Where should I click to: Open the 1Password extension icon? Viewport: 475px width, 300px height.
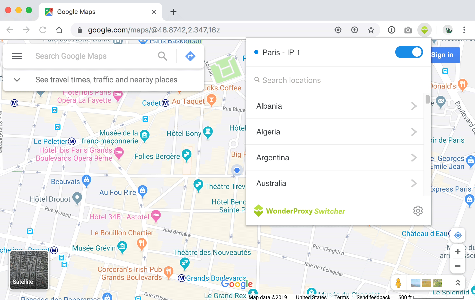[391, 30]
